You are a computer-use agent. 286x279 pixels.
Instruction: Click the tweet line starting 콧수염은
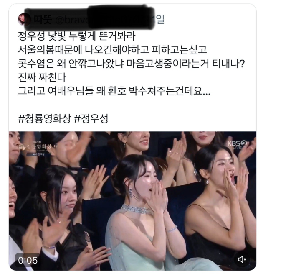point(131,64)
